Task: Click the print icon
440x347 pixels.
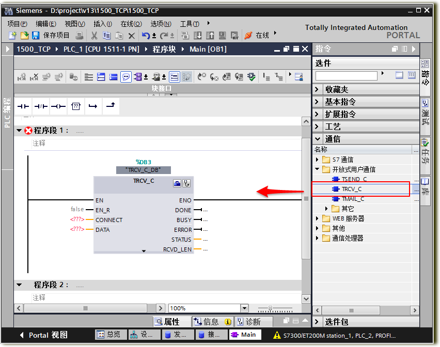Action: (x=80, y=36)
